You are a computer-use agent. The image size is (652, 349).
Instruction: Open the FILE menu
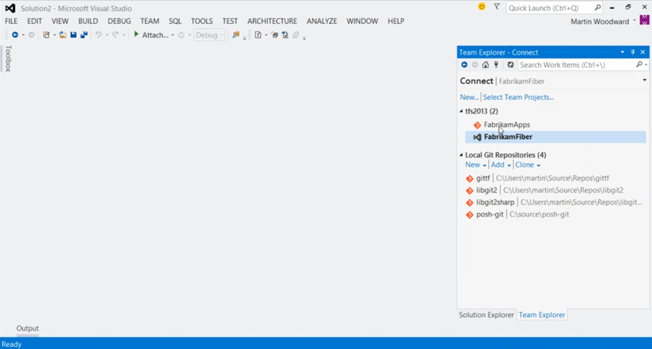[x=11, y=21]
